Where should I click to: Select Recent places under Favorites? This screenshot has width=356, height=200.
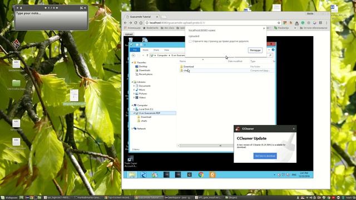(x=144, y=74)
